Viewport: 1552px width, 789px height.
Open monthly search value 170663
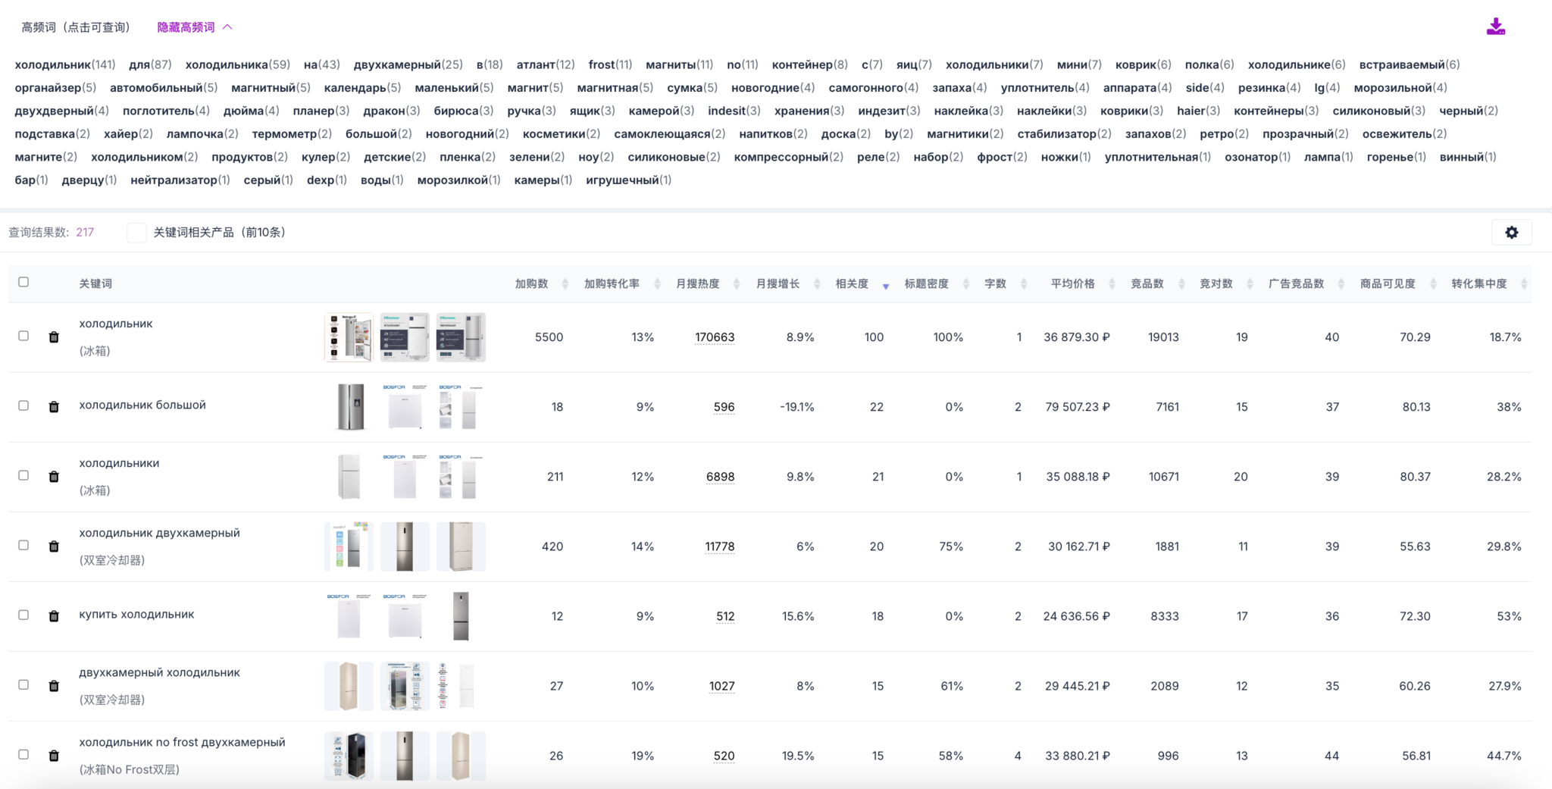[x=714, y=337]
